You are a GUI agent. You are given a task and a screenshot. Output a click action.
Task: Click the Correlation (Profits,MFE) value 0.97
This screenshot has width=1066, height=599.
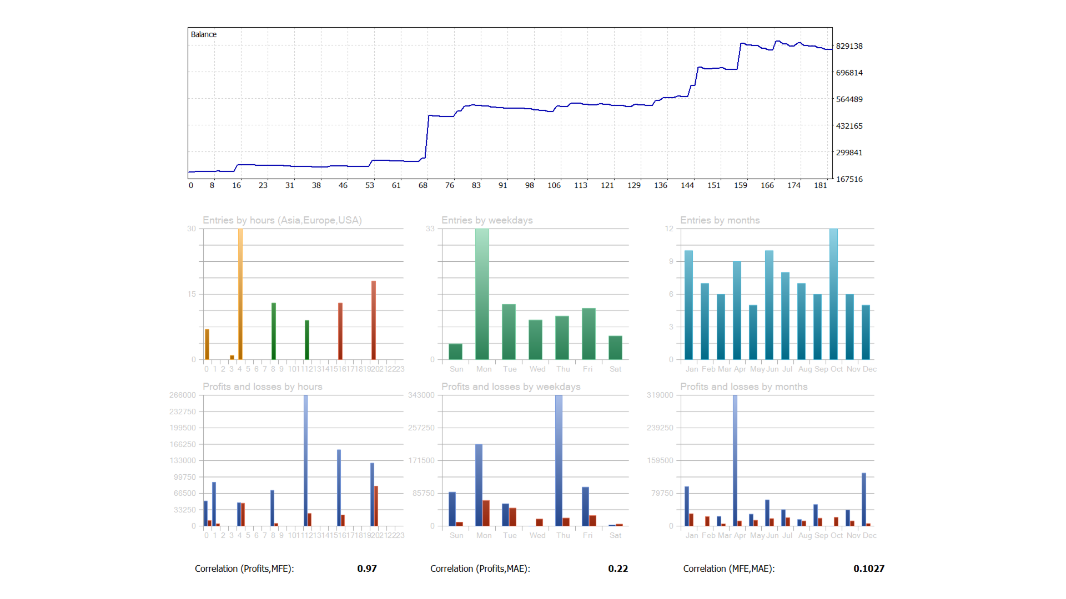point(367,568)
